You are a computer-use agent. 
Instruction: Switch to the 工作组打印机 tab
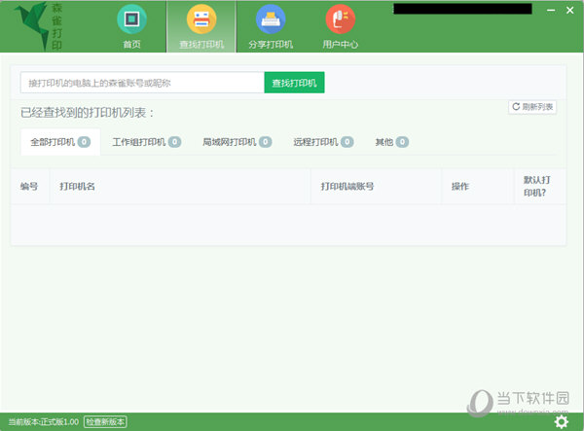146,142
